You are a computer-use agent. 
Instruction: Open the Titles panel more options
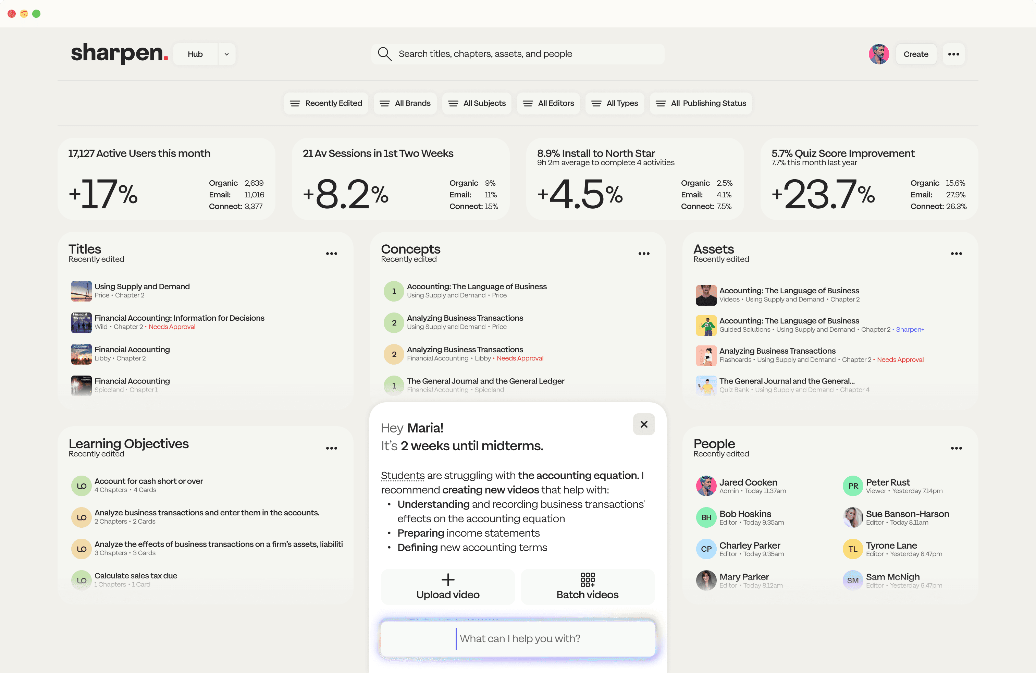(331, 254)
